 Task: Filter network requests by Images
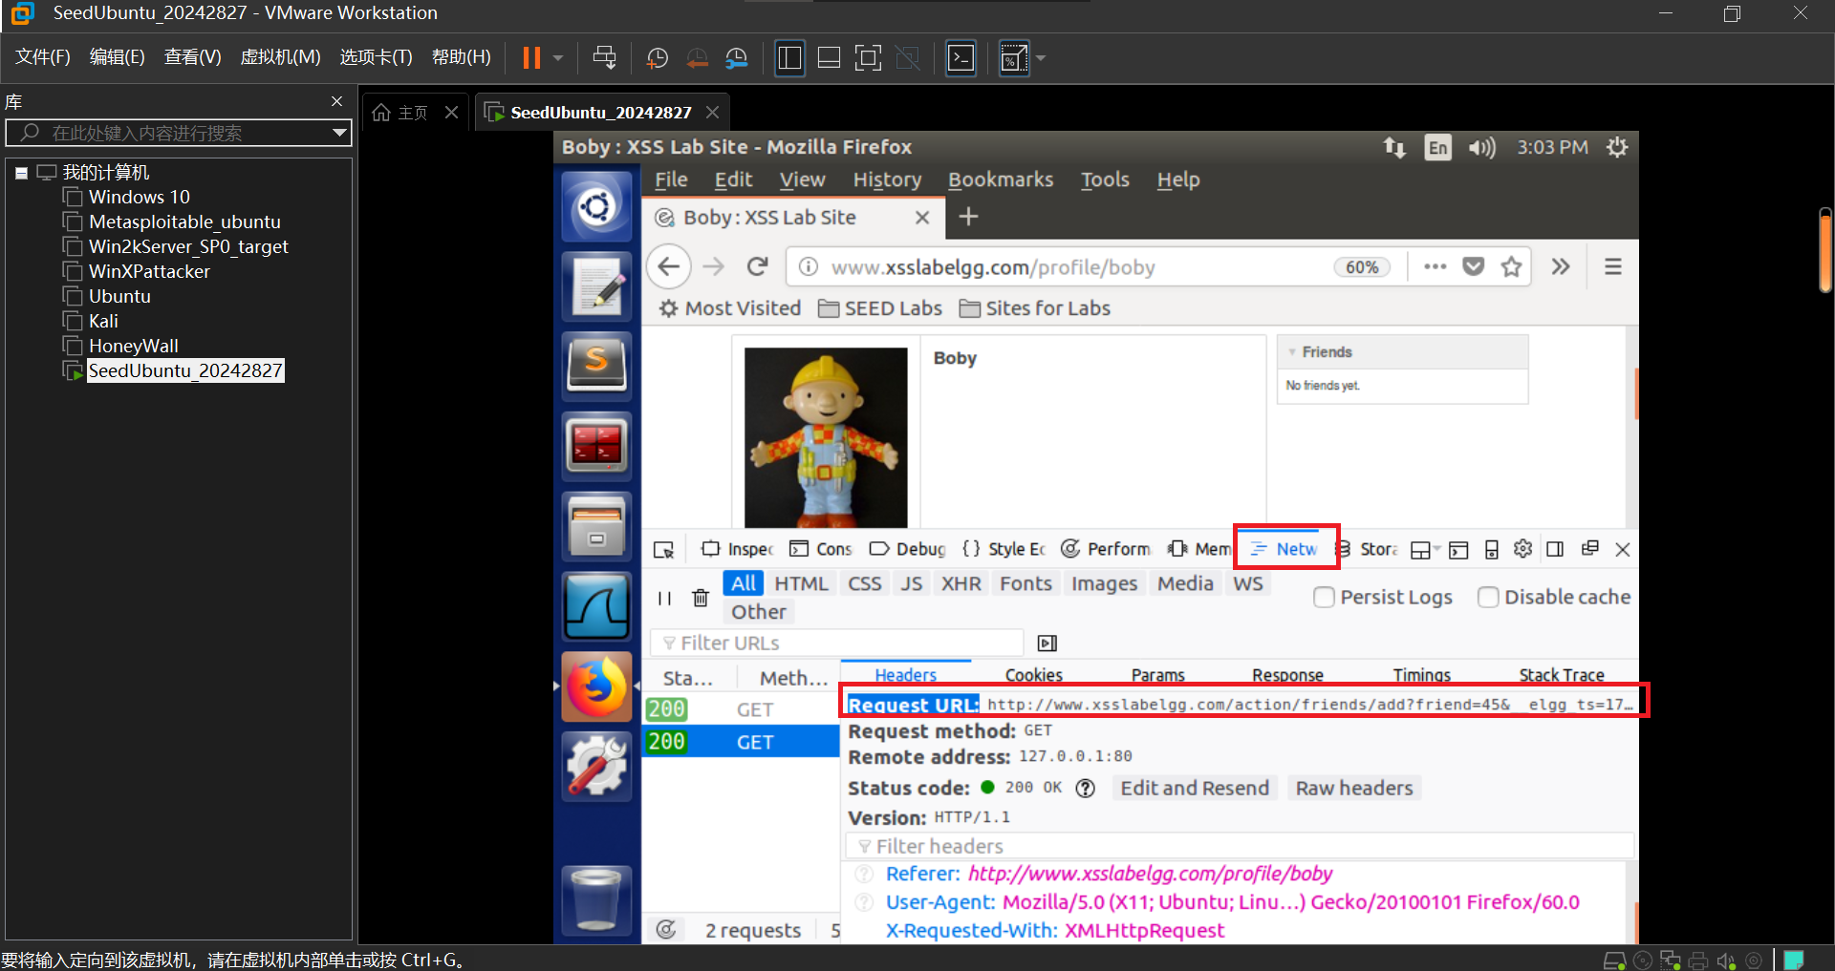coord(1105,583)
